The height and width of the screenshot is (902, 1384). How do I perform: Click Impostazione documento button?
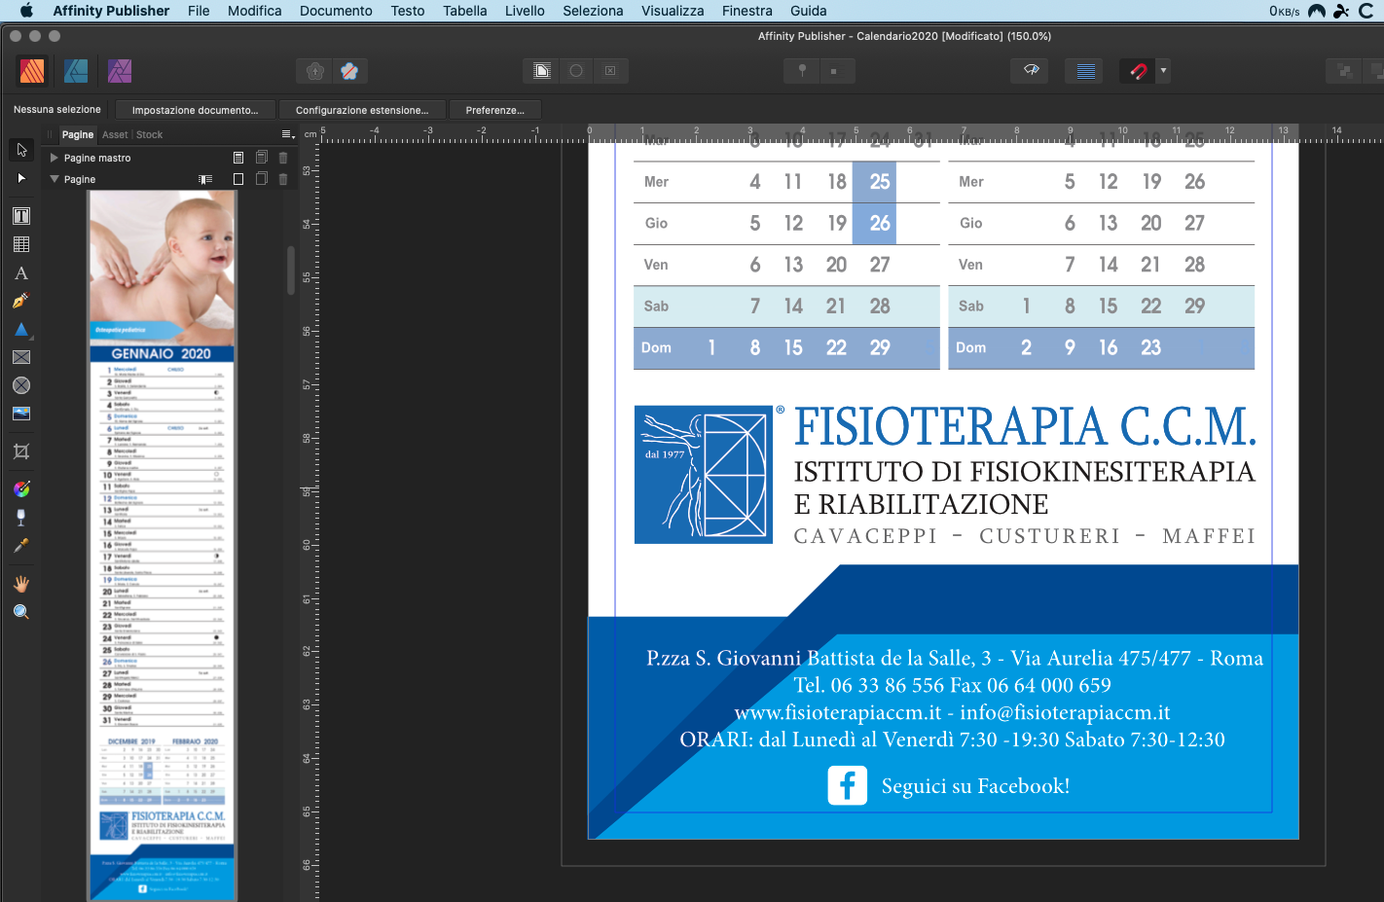(x=196, y=110)
